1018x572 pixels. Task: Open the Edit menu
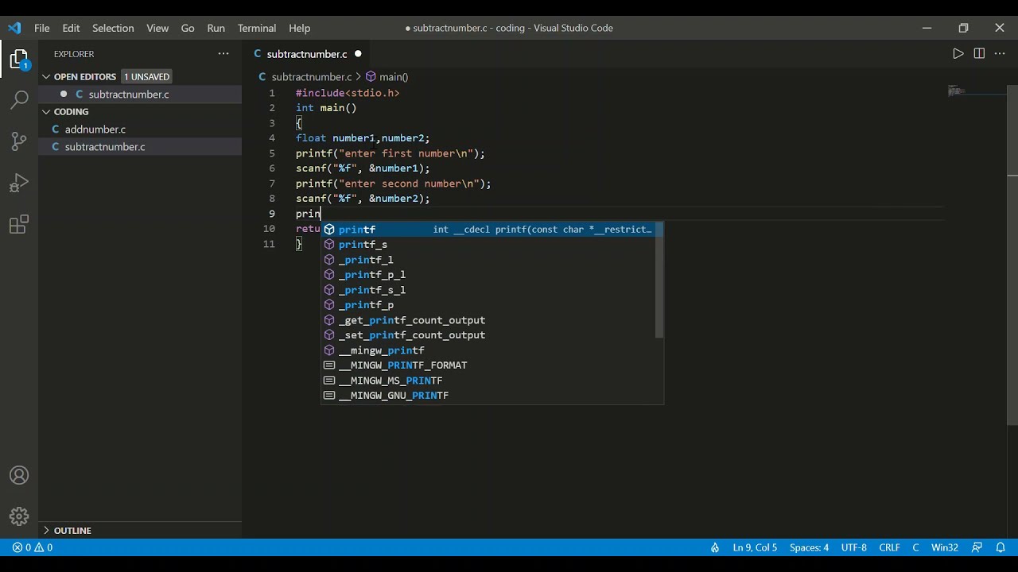tap(71, 28)
